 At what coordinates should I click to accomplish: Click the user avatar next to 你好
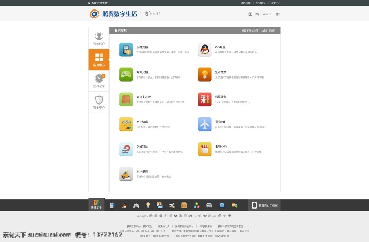[250, 14]
